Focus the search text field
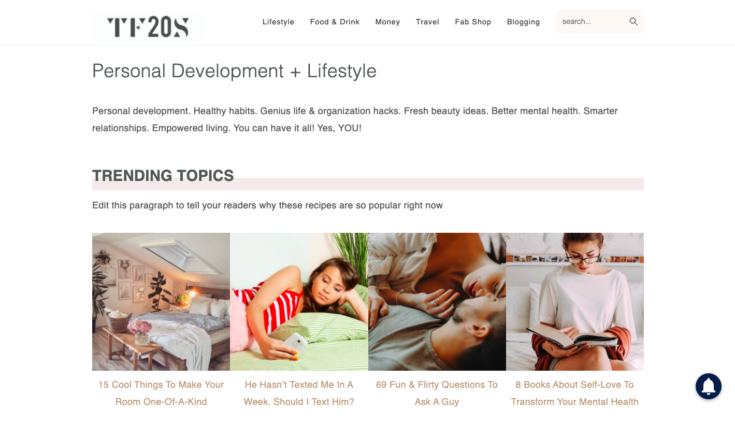735x421 pixels. (x=592, y=21)
